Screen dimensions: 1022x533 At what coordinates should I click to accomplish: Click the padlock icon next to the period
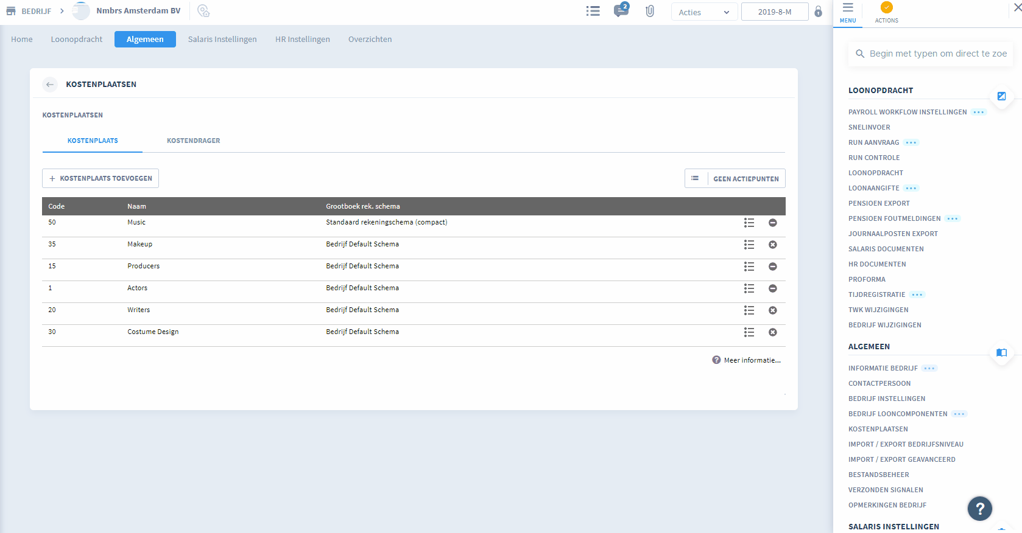tap(819, 11)
